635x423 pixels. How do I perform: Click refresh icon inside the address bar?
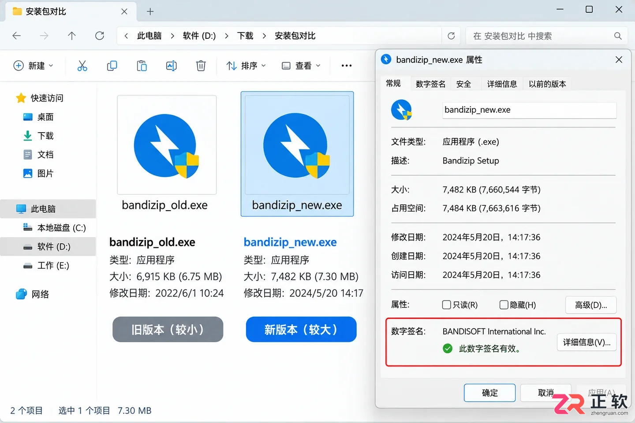click(451, 36)
